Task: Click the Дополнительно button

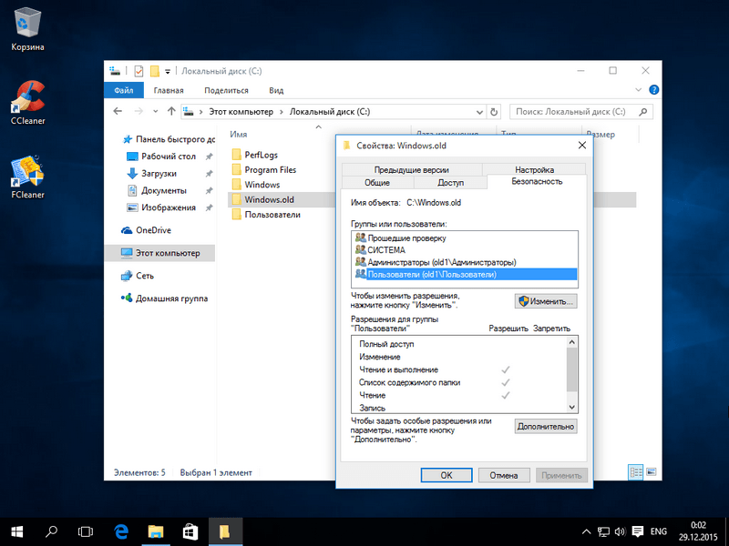Action: [546, 426]
